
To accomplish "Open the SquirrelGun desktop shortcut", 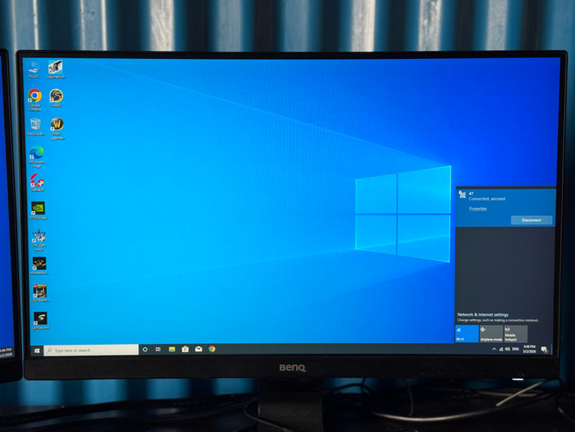I will pyautogui.click(x=55, y=69).
